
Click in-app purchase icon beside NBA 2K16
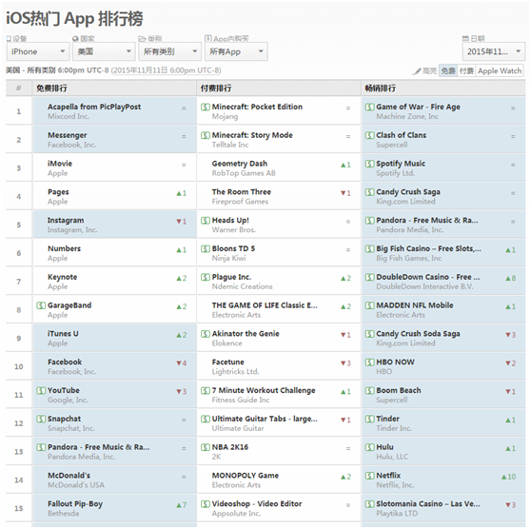coord(206,447)
